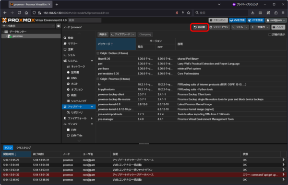
Task: Click the VMを作成 button
Action: point(237,20)
